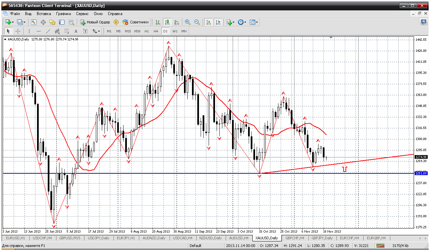Set timeframe to M15
Screen dimensions: 430x250
coord(128,31)
